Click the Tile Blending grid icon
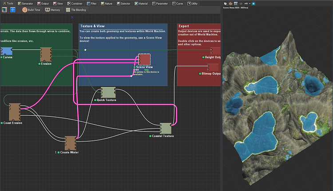The image size is (333, 191). [68, 10]
